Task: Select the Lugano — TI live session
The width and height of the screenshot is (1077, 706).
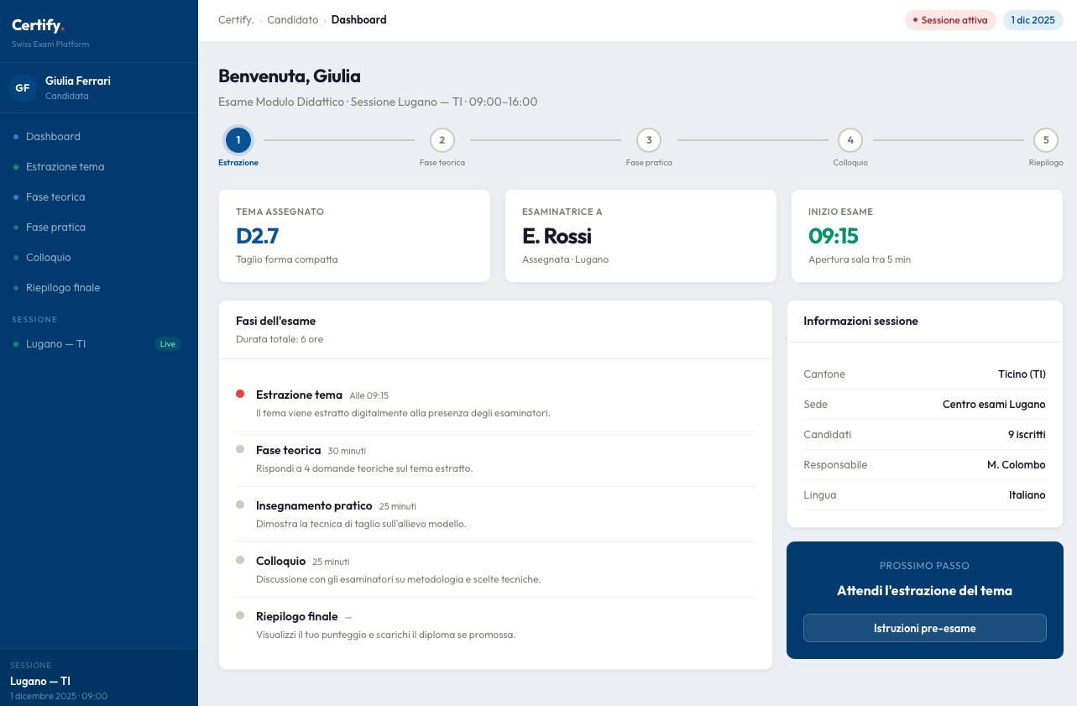Action: (x=56, y=344)
